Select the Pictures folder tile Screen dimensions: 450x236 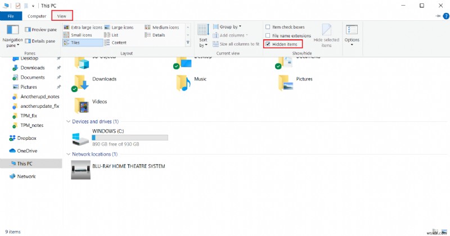coord(295,83)
